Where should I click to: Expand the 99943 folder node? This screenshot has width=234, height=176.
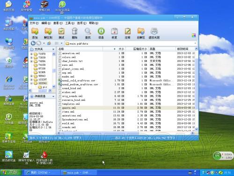31,76
